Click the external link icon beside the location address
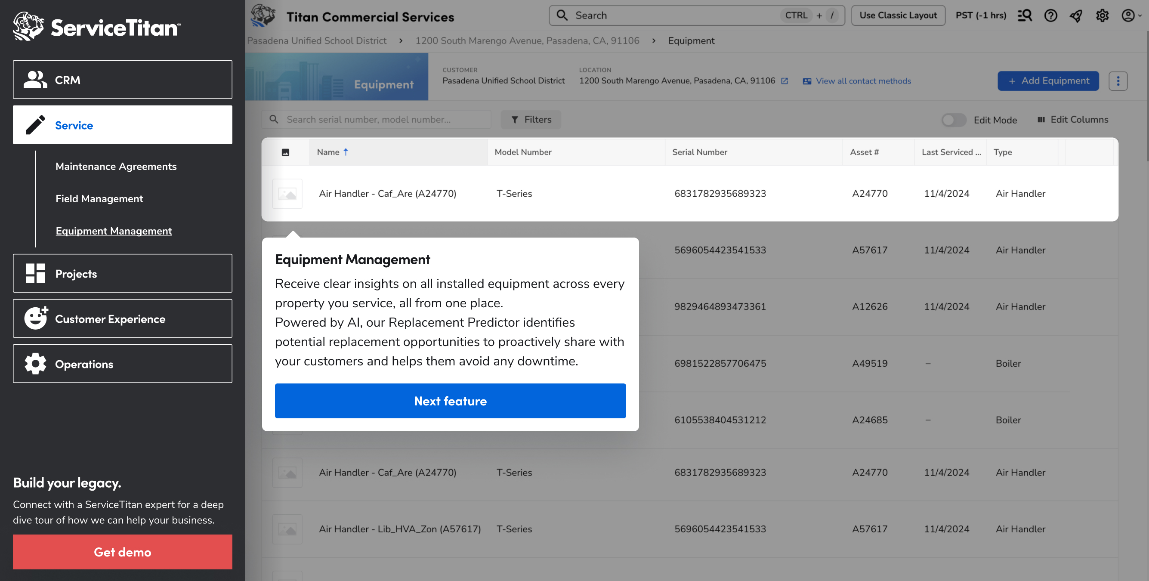Image resolution: width=1149 pixels, height=581 pixels. coord(785,81)
